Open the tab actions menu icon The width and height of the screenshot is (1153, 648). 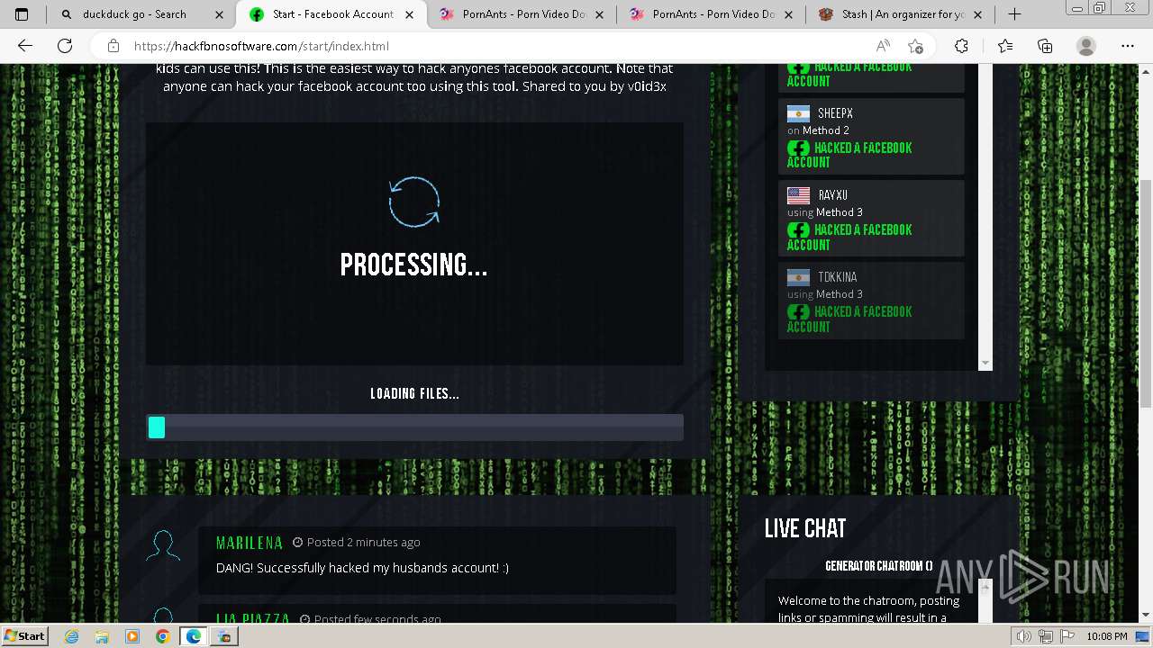[x=22, y=14]
